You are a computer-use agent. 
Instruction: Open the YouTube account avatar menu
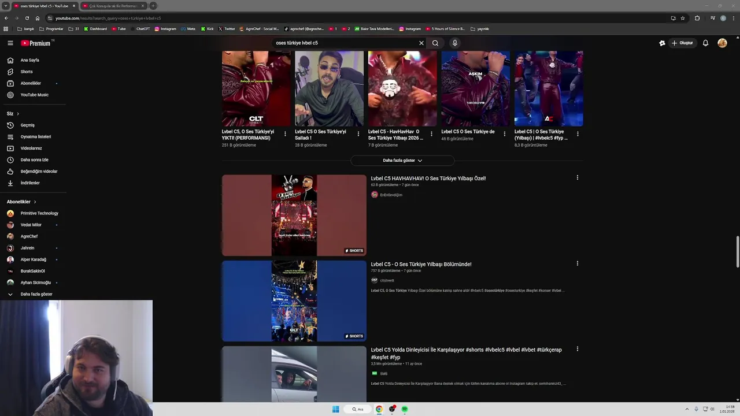722,43
